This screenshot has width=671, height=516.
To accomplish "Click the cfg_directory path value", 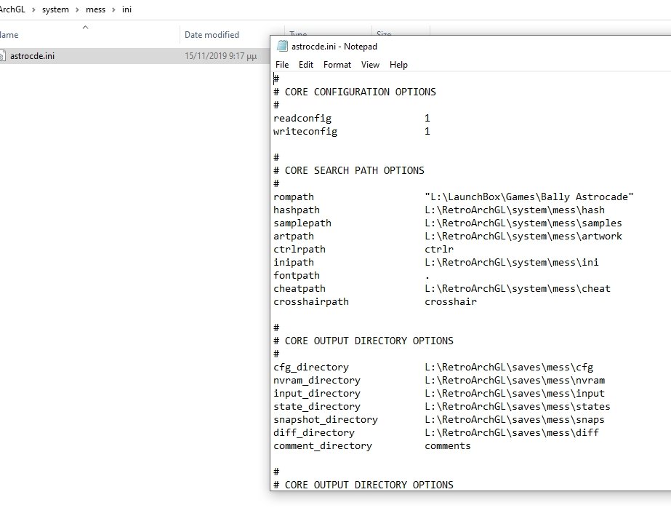I will click(509, 368).
